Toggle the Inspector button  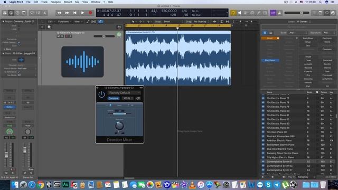tap(11, 13)
